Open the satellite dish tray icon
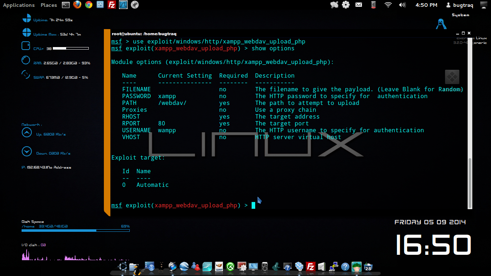491x276 pixels. click(334, 5)
